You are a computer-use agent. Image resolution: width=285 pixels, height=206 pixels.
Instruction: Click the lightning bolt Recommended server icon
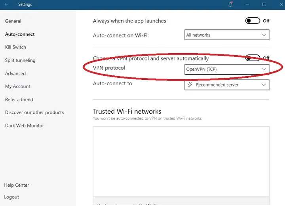[190, 85]
